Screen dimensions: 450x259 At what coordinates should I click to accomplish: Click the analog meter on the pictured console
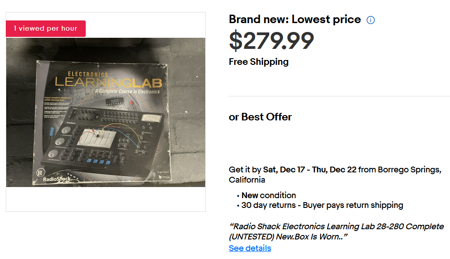point(151,118)
